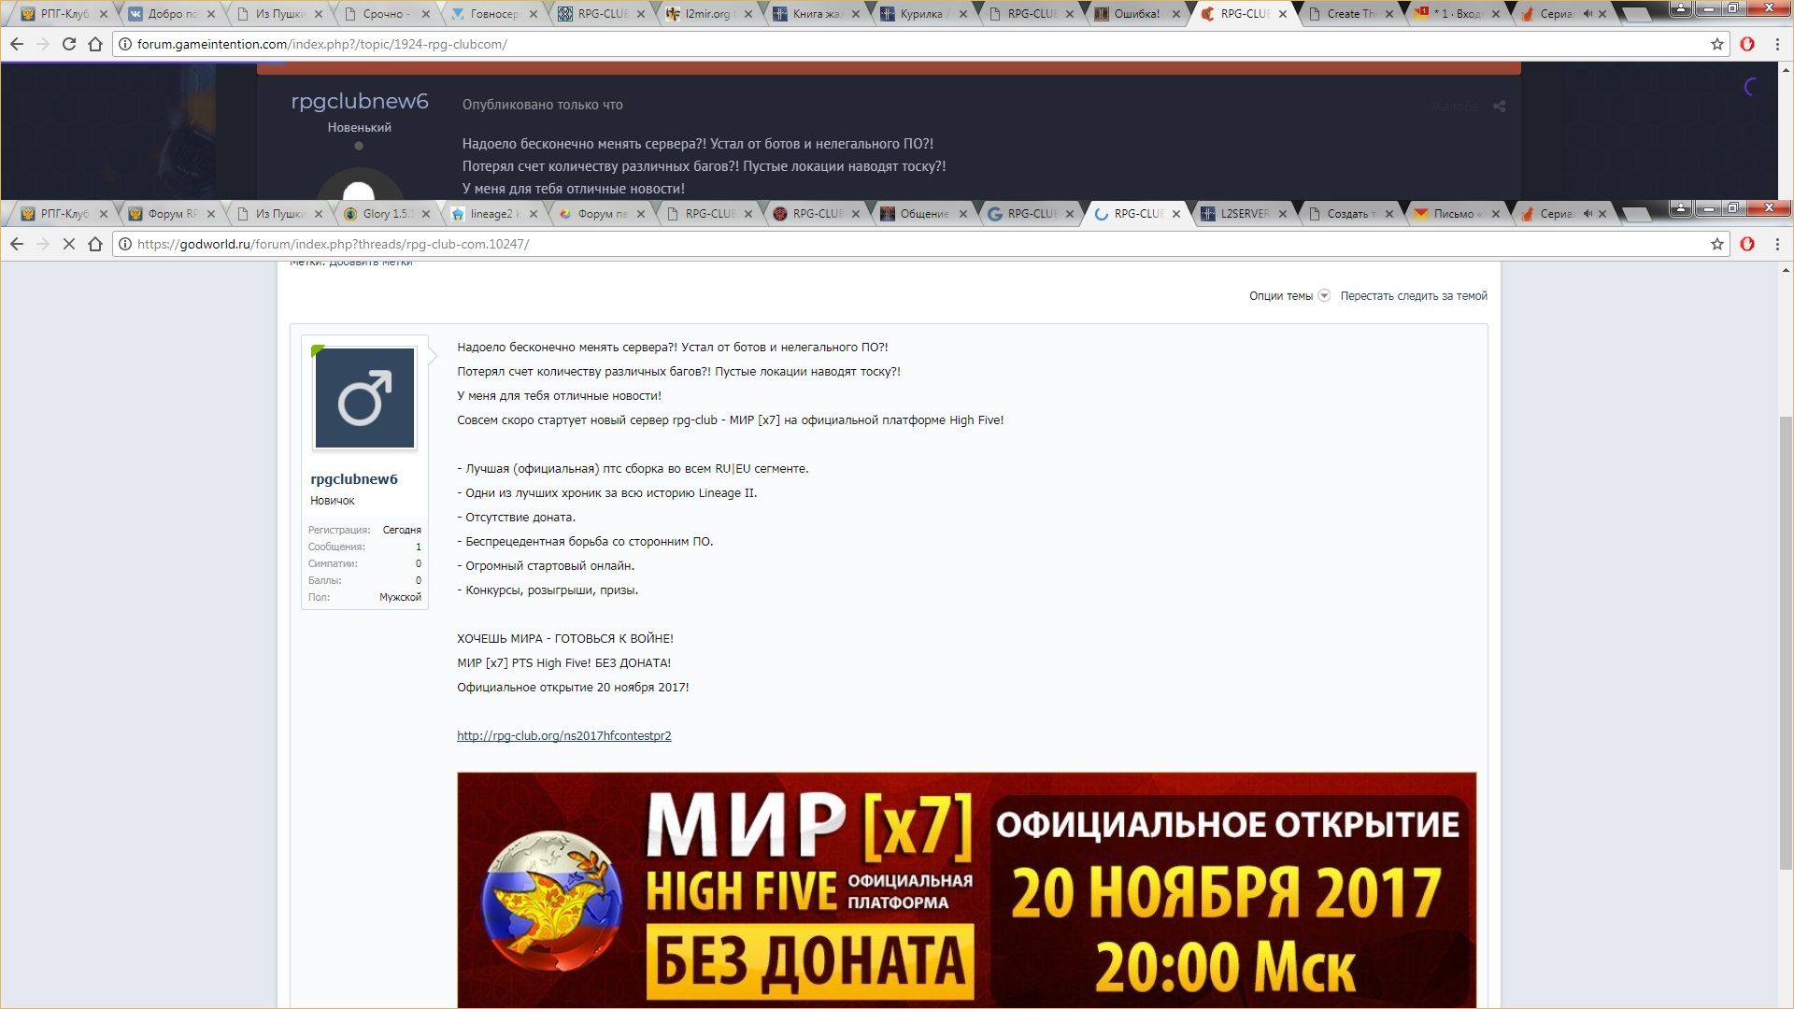Go back in the gameintention forum window

pyautogui.click(x=17, y=44)
